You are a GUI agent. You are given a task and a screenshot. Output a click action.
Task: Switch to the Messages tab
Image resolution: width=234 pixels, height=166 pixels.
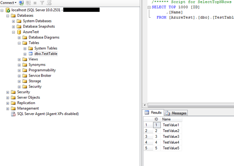tap(176, 113)
